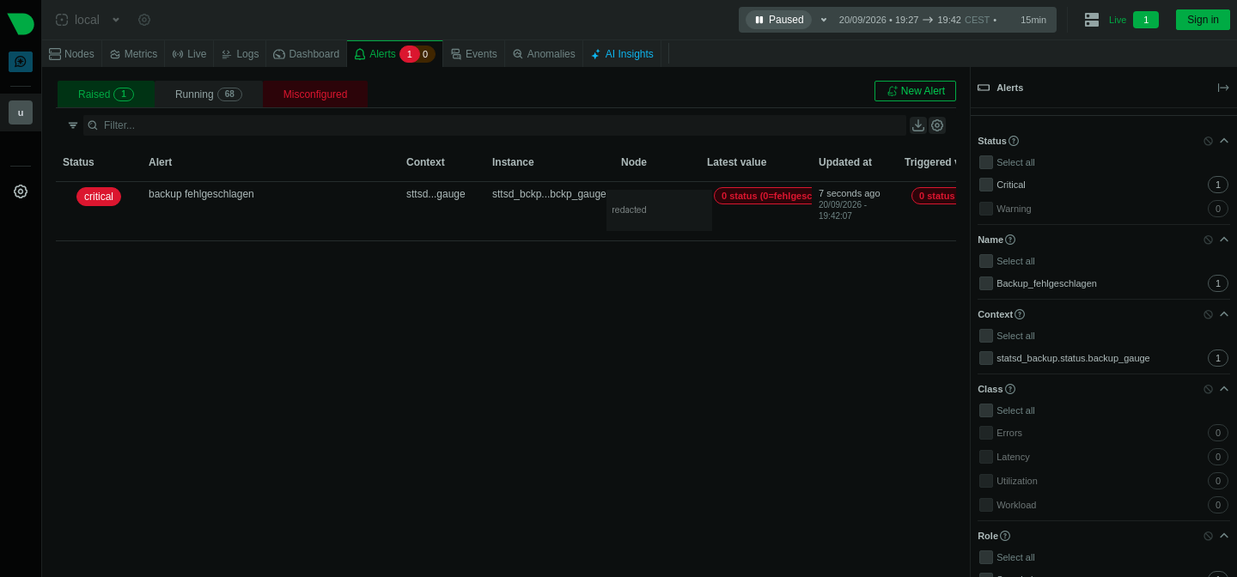The width and height of the screenshot is (1237, 577).
Task: Check 'Select all' under Class
Action: click(x=986, y=410)
